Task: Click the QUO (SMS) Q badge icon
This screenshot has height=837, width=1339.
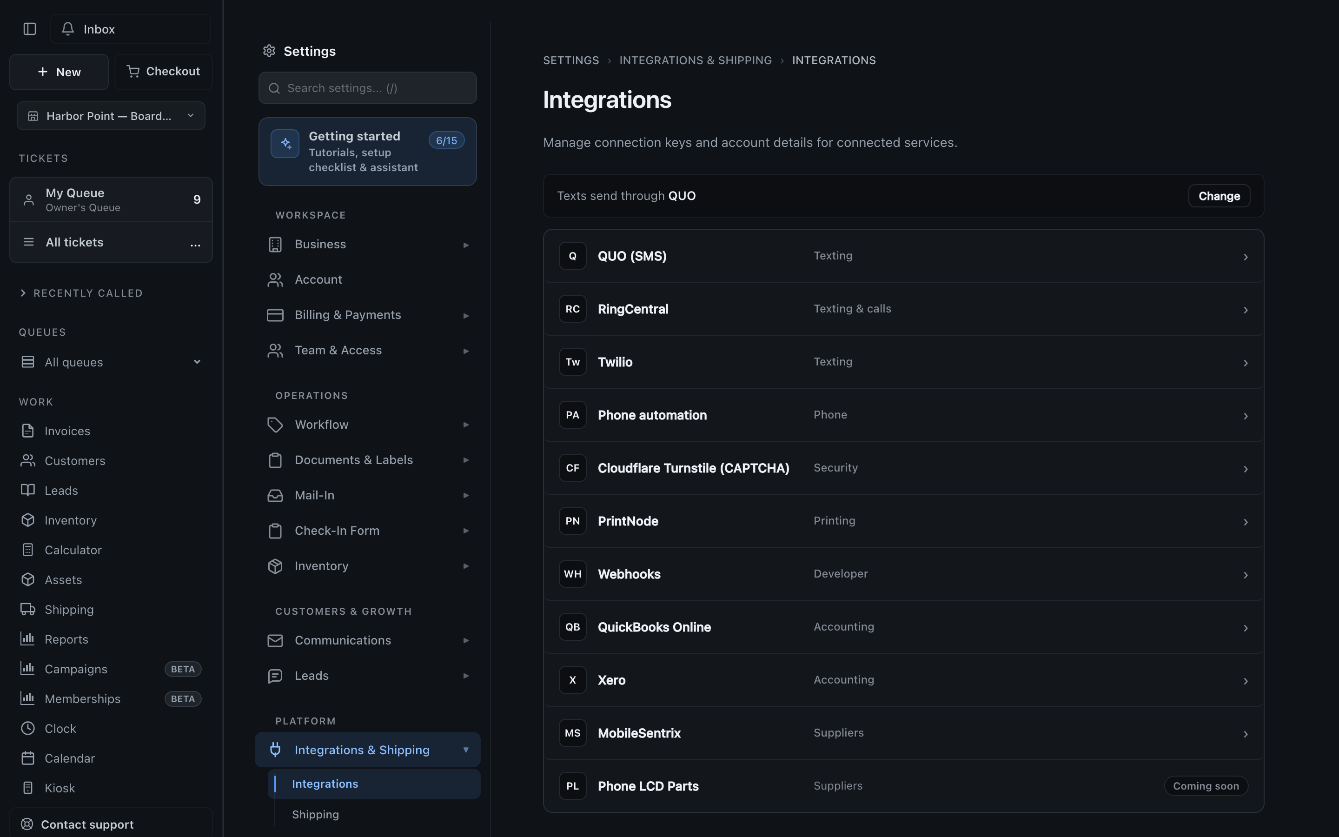Action: [x=573, y=256]
